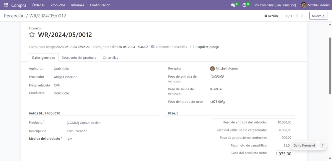Click the Go to Frontend button

coord(304,145)
